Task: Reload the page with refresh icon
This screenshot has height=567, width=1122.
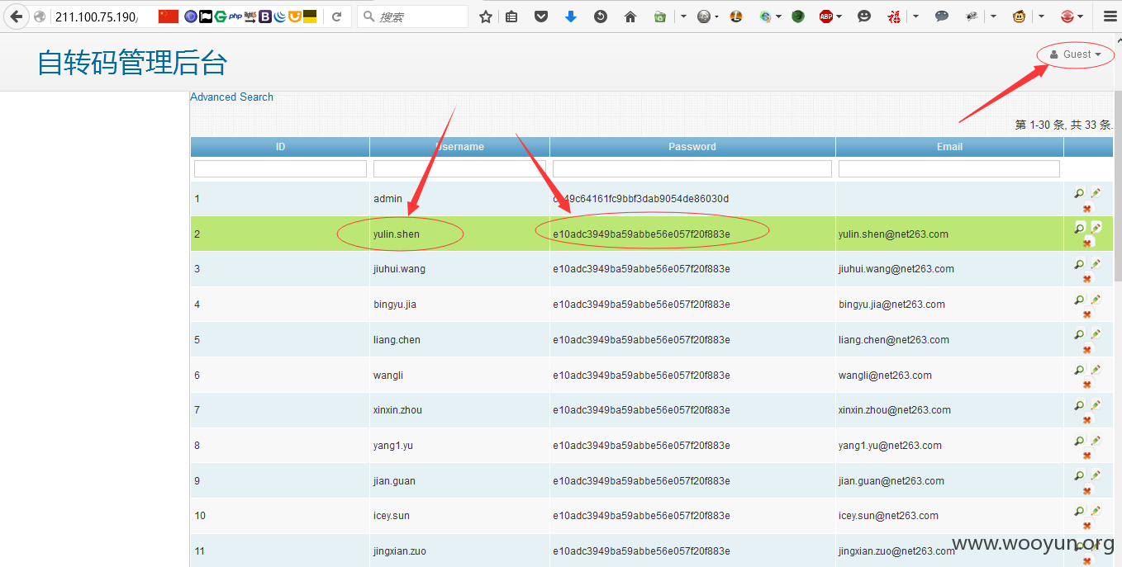Action: 336,17
